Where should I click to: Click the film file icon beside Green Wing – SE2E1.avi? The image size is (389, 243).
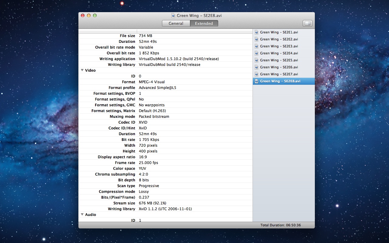(x=256, y=32)
